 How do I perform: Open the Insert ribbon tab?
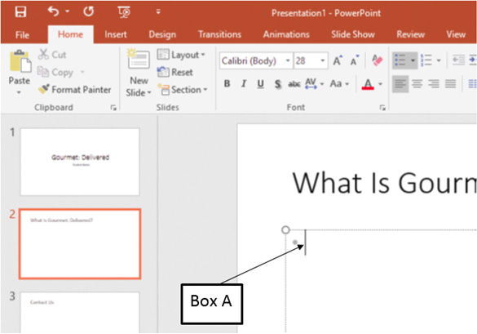116,34
